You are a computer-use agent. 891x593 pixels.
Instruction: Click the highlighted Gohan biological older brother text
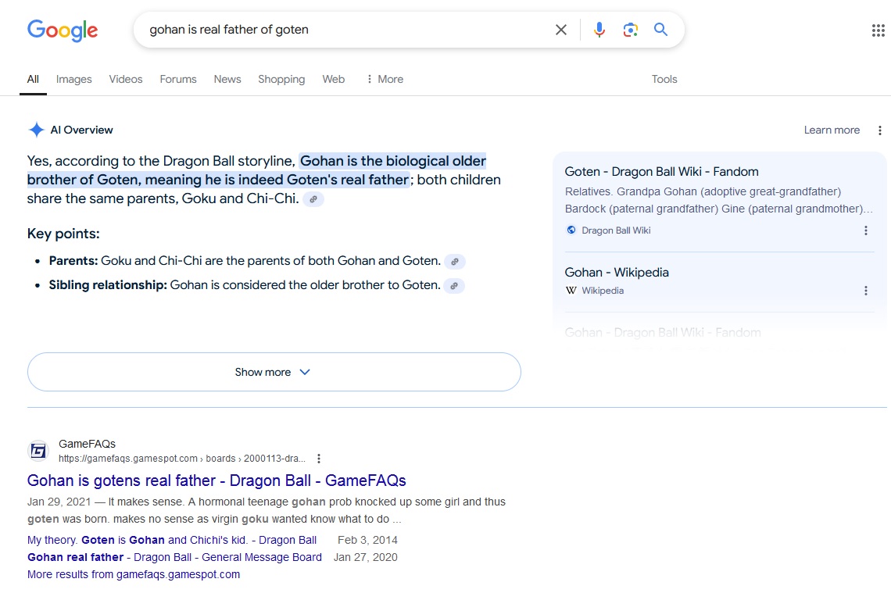tap(256, 170)
